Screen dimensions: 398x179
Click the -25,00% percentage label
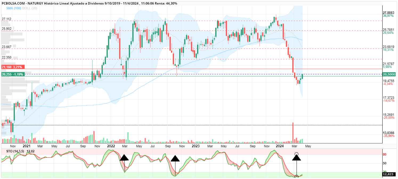point(388,118)
